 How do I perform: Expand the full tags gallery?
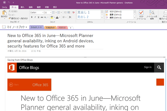(135, 18)
